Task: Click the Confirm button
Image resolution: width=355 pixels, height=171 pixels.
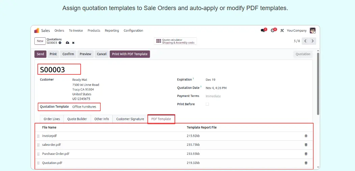Action: (x=68, y=54)
